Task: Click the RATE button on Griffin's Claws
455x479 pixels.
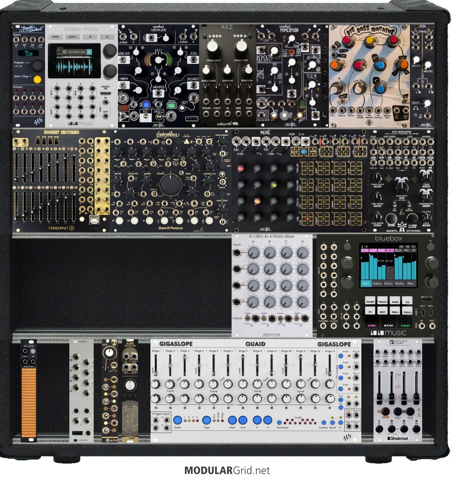Action: coord(379,430)
